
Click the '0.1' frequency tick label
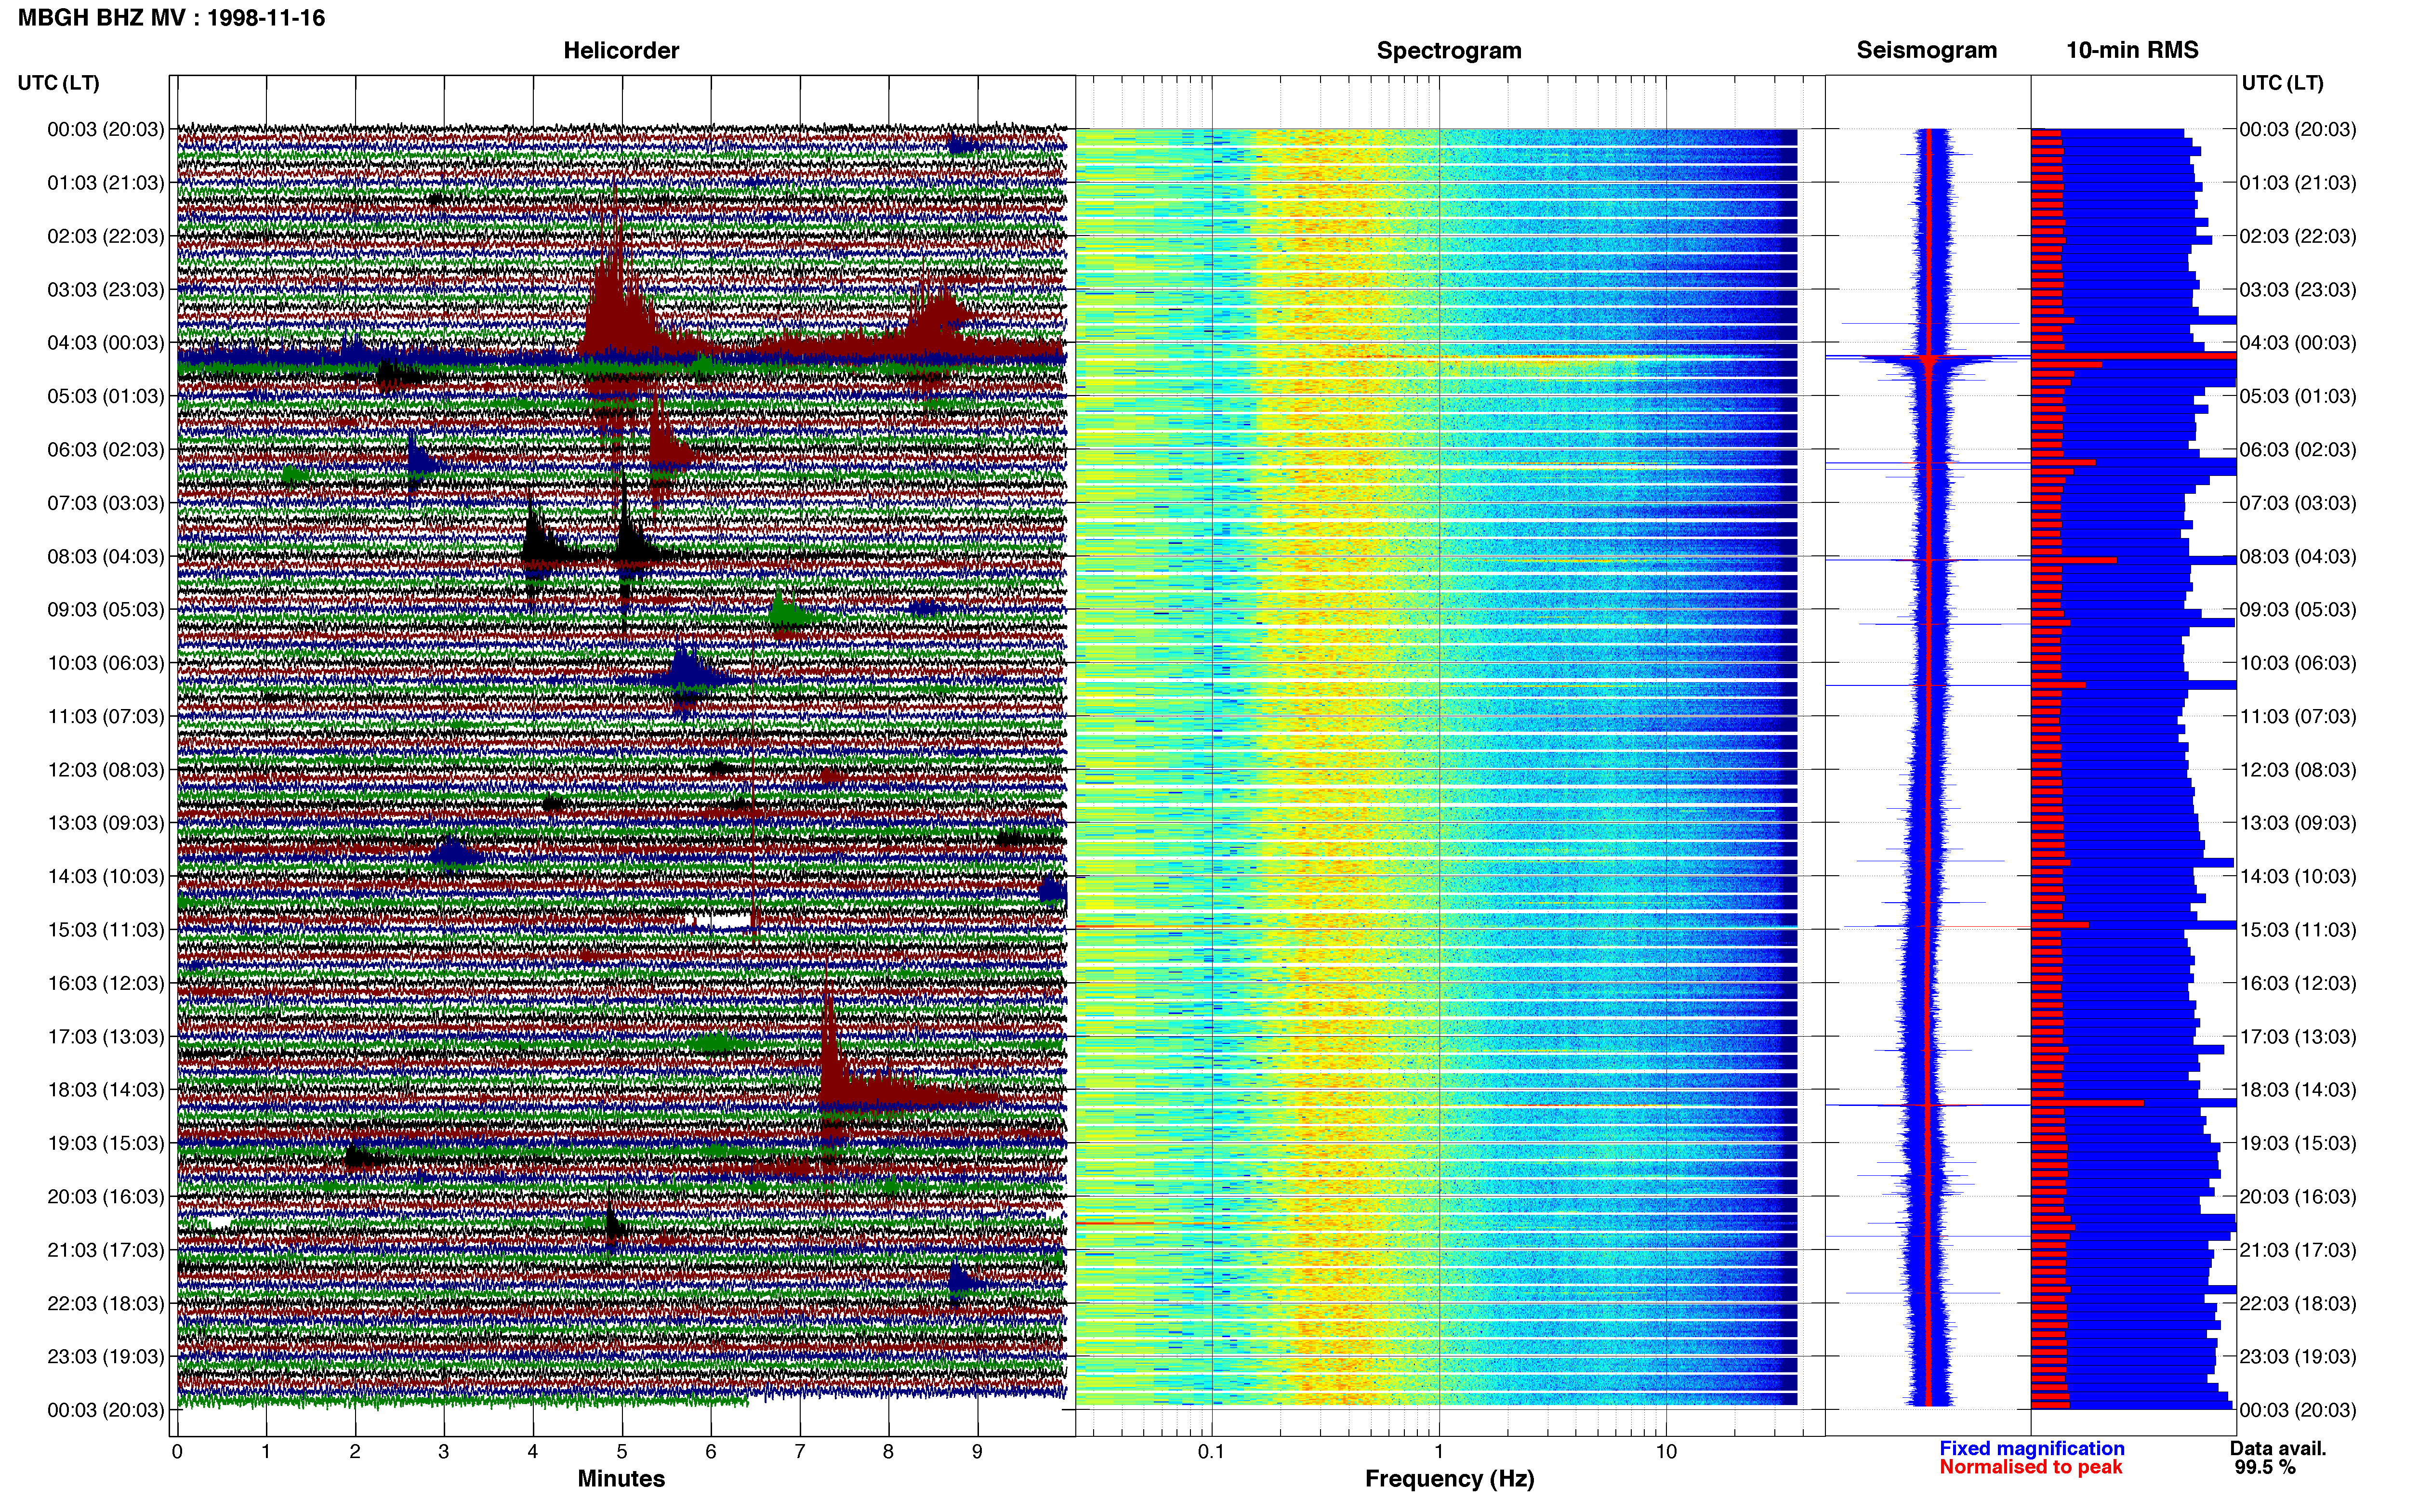[x=1211, y=1452]
